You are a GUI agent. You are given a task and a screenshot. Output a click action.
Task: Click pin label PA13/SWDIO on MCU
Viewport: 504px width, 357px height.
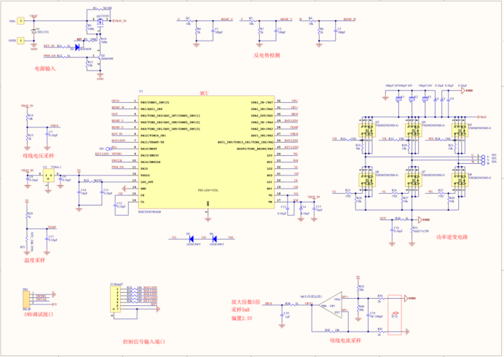pos(150,155)
